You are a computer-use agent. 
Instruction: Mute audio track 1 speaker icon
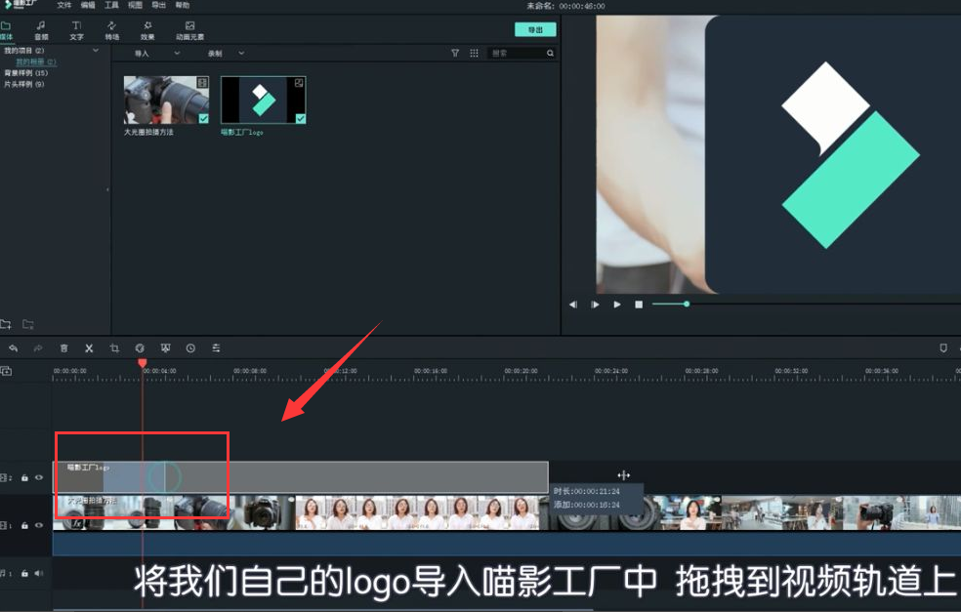39,573
